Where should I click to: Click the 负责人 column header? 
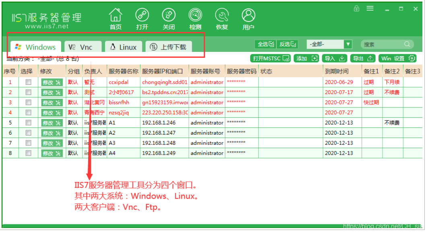click(94, 72)
